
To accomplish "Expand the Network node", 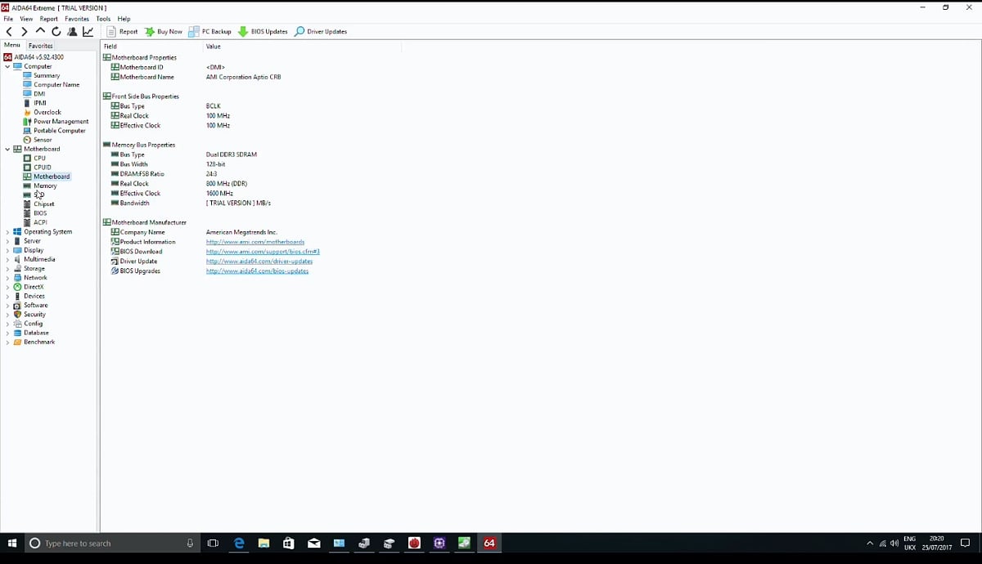I will (7, 278).
